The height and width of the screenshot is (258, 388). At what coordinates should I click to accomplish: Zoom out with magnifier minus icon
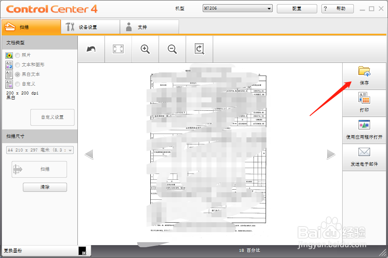pos(172,49)
